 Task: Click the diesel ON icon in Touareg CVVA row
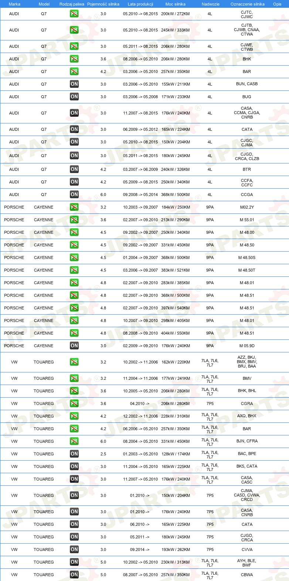tap(74, 550)
